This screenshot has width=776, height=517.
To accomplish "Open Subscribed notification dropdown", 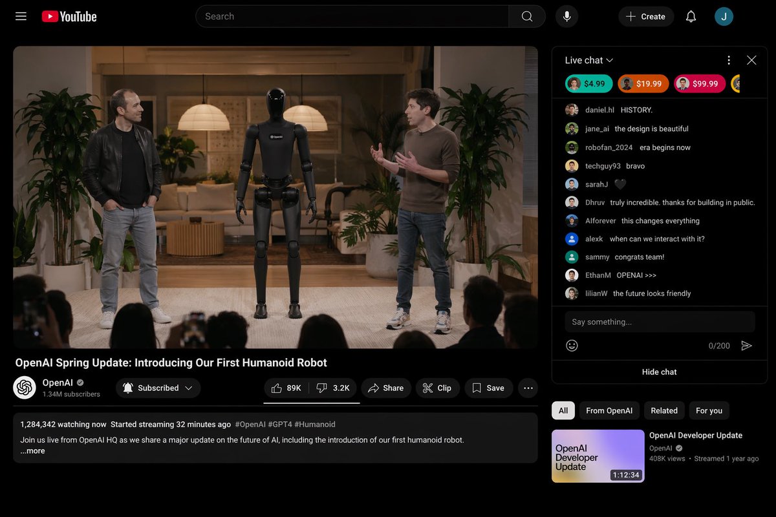I will 158,388.
